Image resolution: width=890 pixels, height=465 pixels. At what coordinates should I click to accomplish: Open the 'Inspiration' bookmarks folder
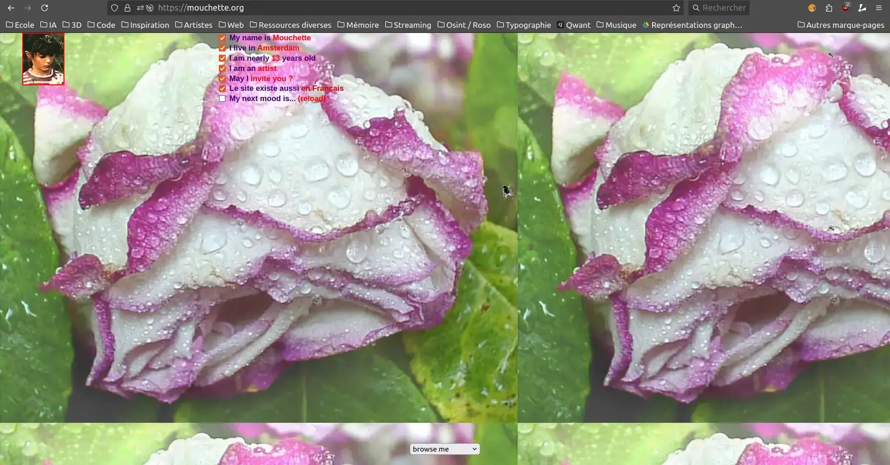pyautogui.click(x=145, y=25)
